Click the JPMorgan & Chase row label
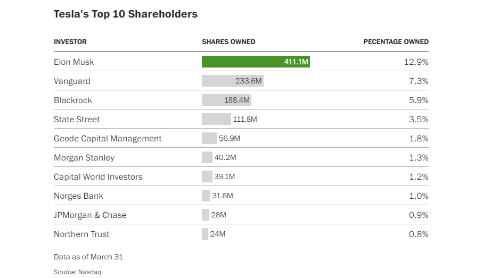 click(x=90, y=215)
